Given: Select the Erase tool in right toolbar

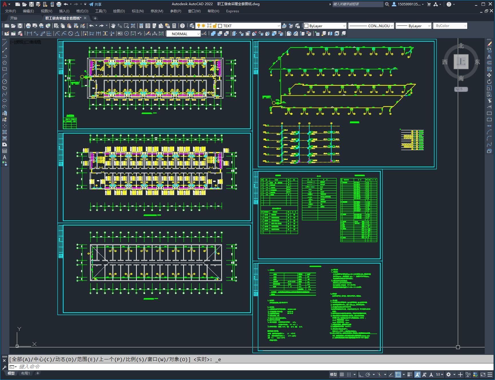Looking at the screenshot, I should [x=489, y=44].
